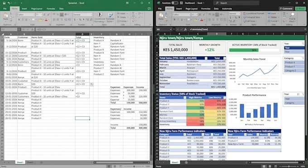This screenshot has width=308, height=168.
Task: Click comments icon at Spreadsheet ribbon right
Action: tap(149, 9)
